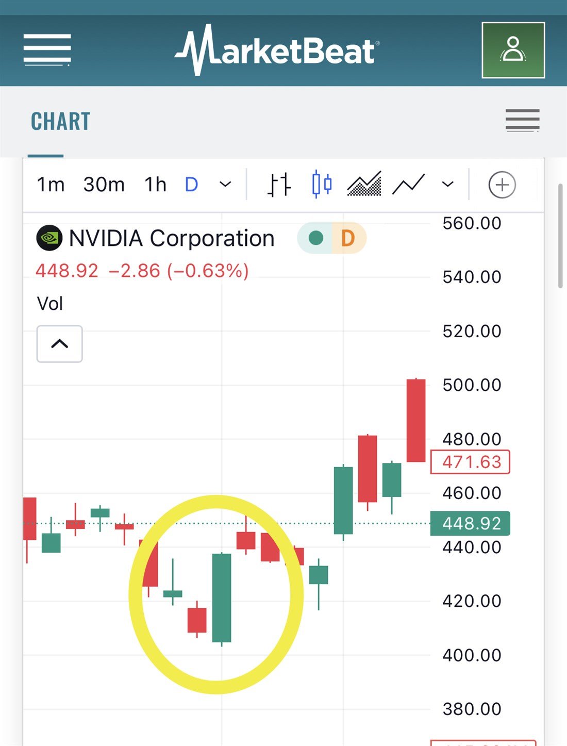Select the bars chart style icon
Screen dimensions: 567x746
(279, 185)
